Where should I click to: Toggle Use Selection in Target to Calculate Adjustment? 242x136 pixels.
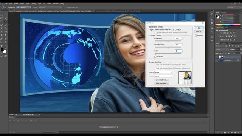(x=155, y=68)
